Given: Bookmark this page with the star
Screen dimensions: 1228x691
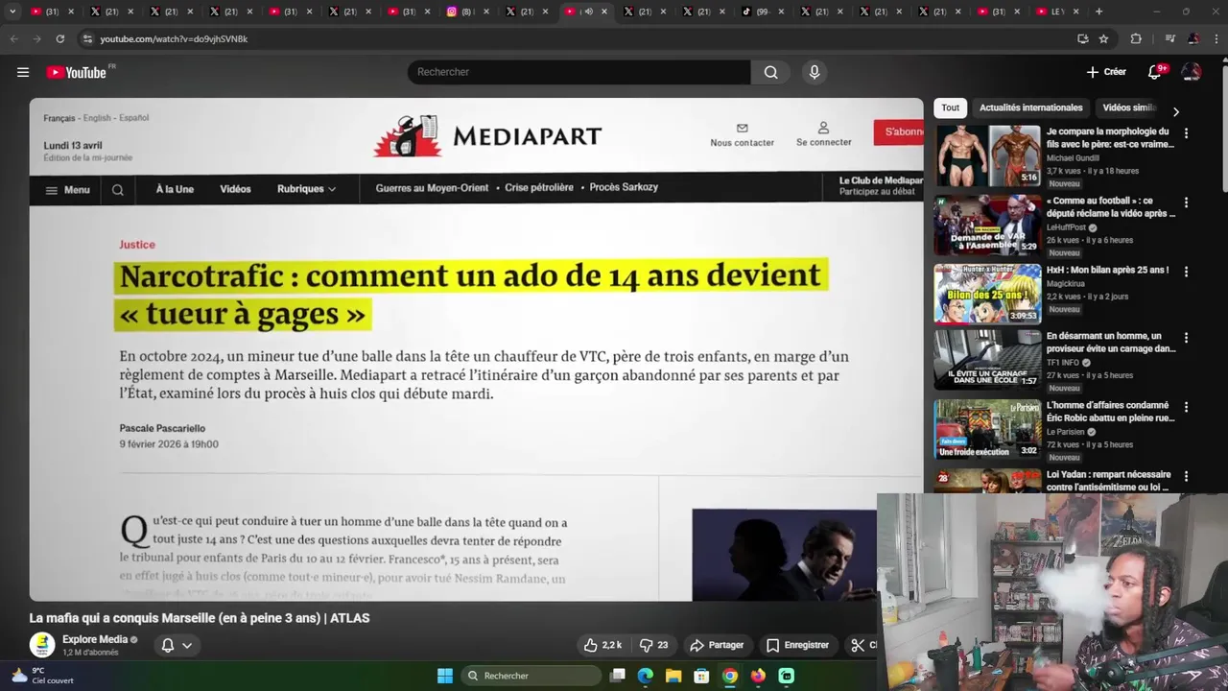Looking at the screenshot, I should tap(1103, 38).
